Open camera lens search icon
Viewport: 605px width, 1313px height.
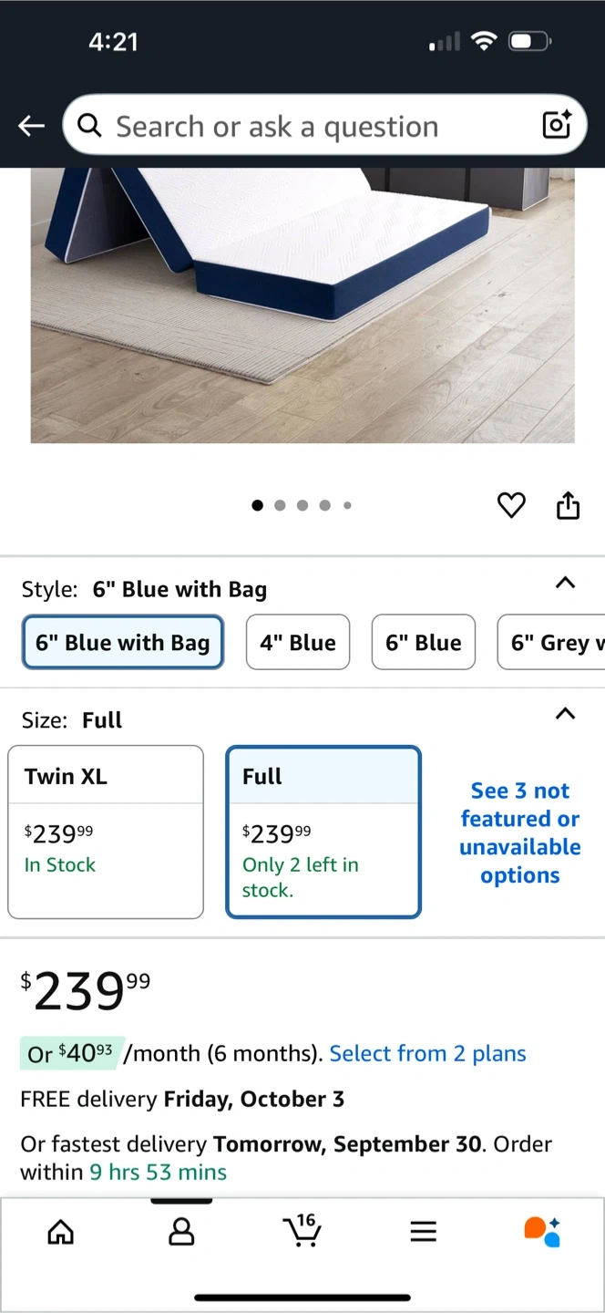(556, 125)
